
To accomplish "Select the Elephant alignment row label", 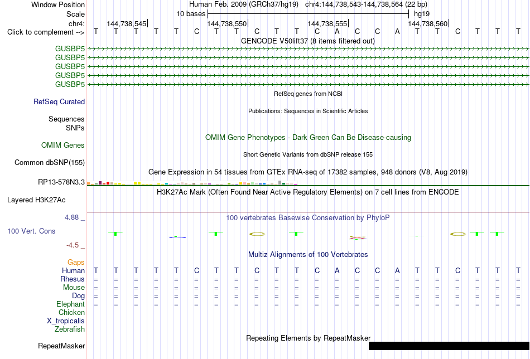I will click(71, 304).
